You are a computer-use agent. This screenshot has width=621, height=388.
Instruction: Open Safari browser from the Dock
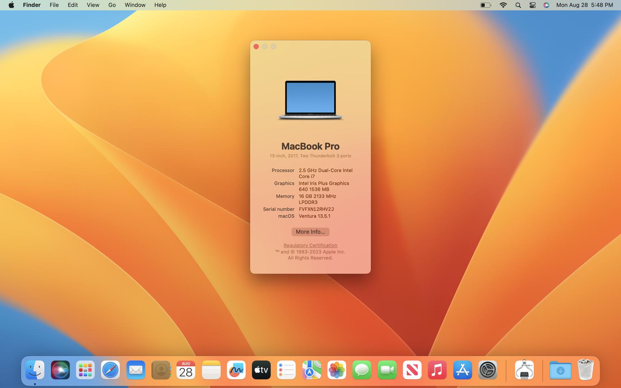pyautogui.click(x=110, y=370)
